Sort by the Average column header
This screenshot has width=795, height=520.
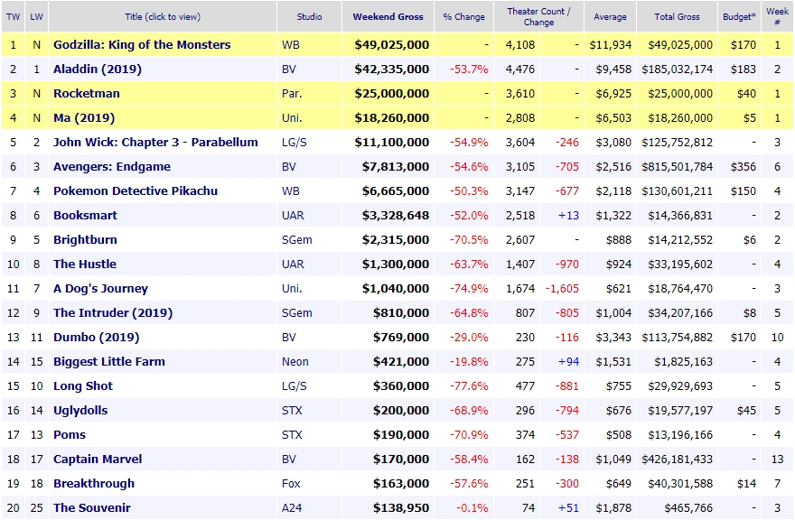coord(610,17)
